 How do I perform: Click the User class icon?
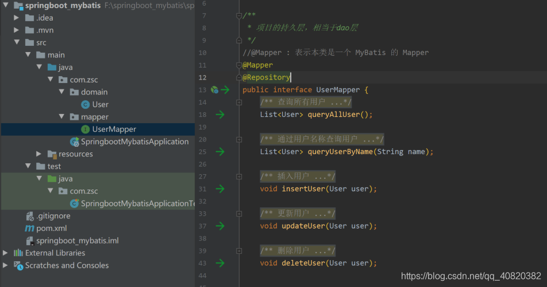tap(85, 104)
